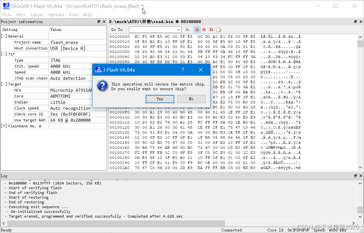Click the Log panel scroll right arrow

pos(353,223)
